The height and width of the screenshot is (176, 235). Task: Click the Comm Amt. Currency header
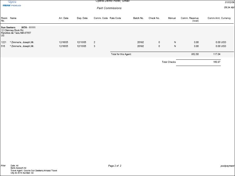coord(219,18)
